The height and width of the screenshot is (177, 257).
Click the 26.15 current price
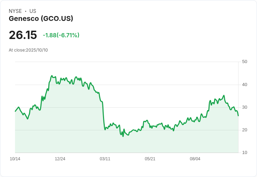point(23,35)
